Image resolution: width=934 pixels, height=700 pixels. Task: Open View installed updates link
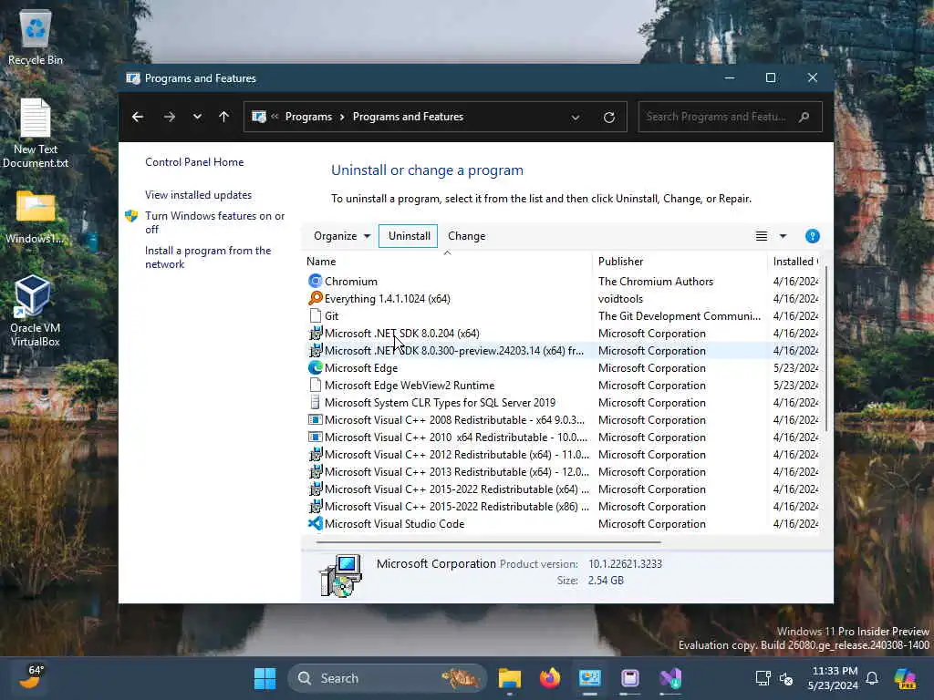[198, 195]
